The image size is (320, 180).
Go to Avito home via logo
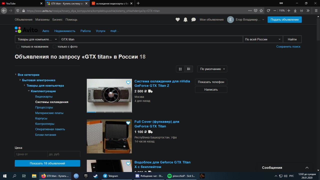tap(26, 30)
